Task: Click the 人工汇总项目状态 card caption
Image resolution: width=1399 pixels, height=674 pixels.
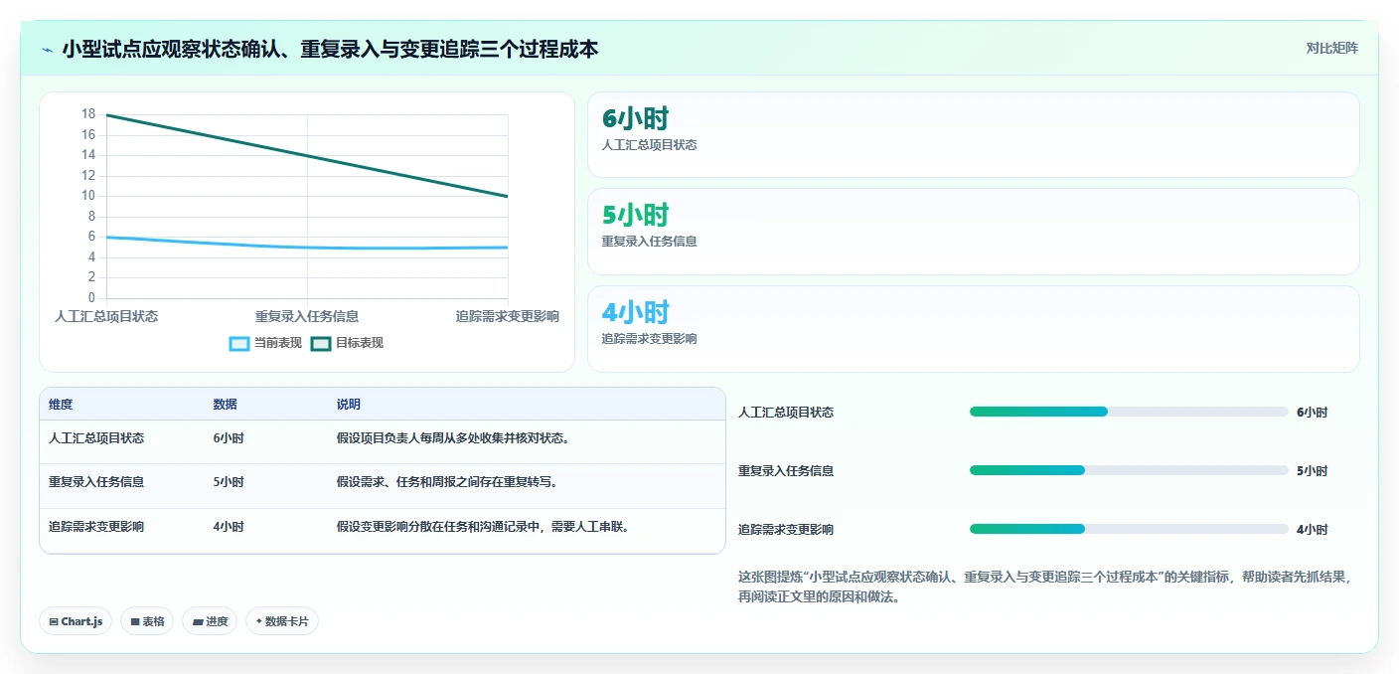Action: pyautogui.click(x=649, y=145)
